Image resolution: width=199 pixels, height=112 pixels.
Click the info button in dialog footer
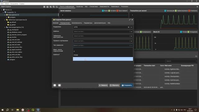[55, 85]
